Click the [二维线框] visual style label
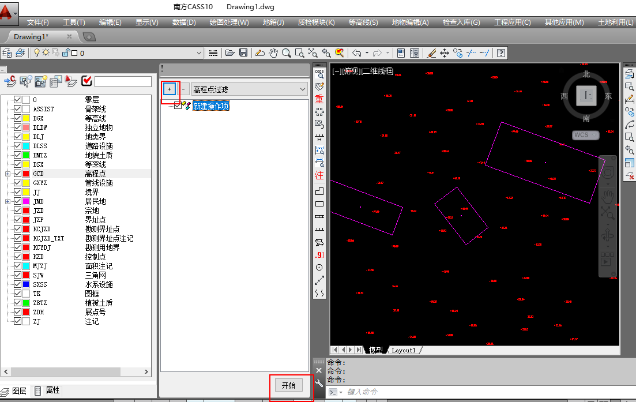The image size is (636, 402). click(x=377, y=72)
